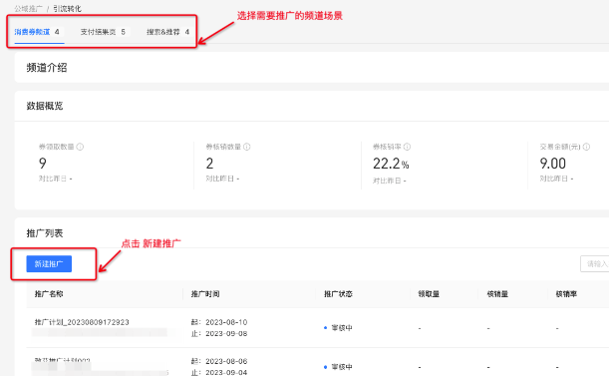Click 对比昨日 under 券领取数量
Viewport: 609px width, 376px height.
point(53,179)
